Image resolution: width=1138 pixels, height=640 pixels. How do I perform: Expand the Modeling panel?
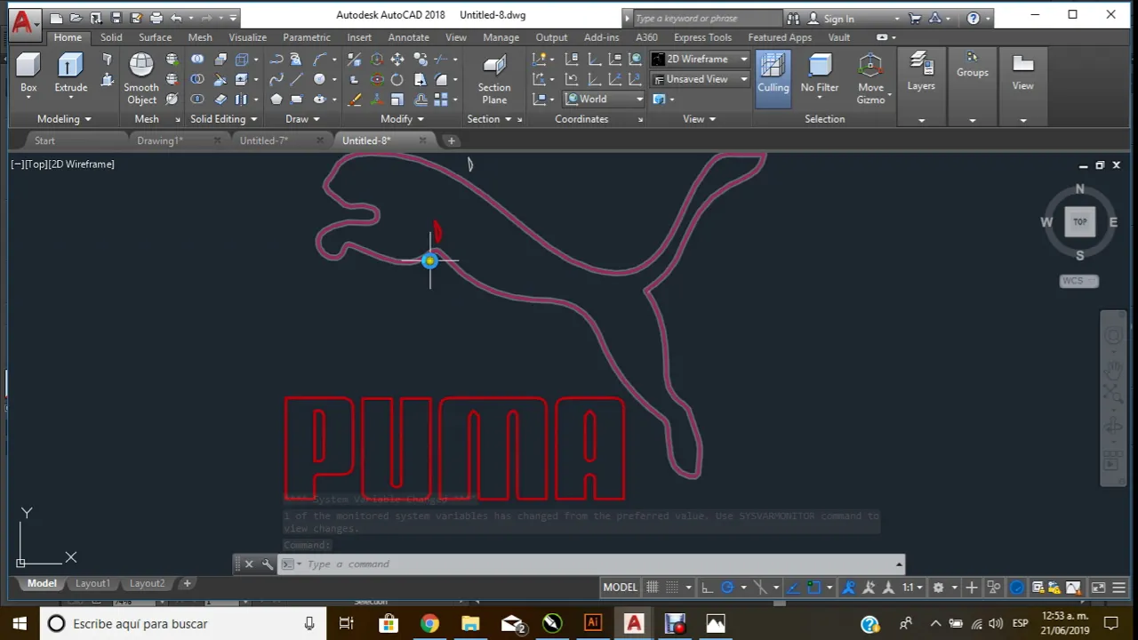[x=64, y=119]
